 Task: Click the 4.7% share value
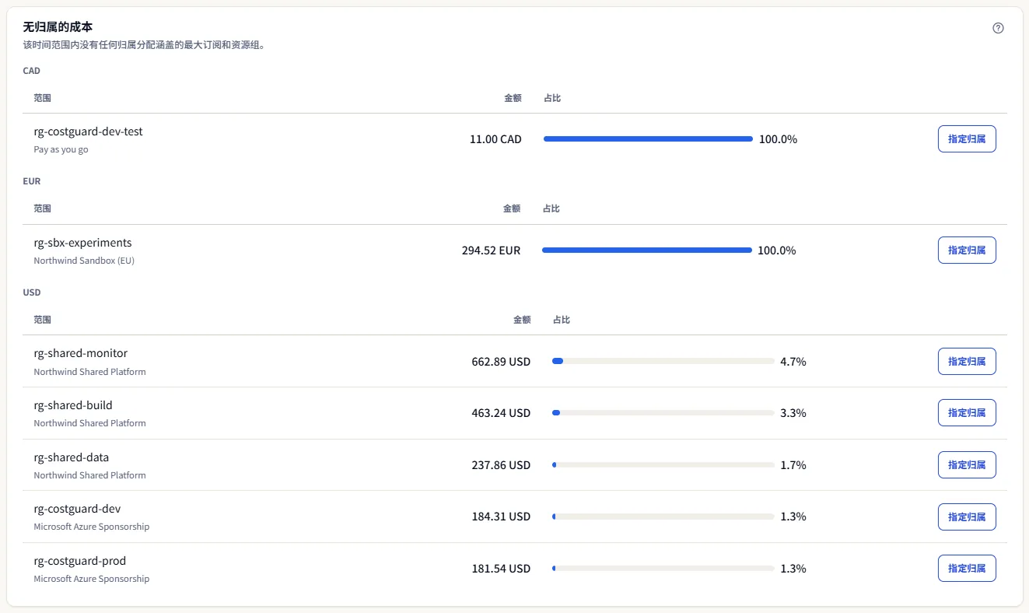[x=793, y=362]
